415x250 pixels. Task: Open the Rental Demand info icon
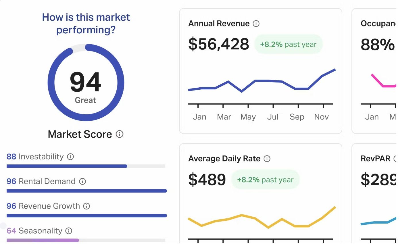coord(82,181)
